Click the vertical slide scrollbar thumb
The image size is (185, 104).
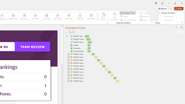point(62,45)
